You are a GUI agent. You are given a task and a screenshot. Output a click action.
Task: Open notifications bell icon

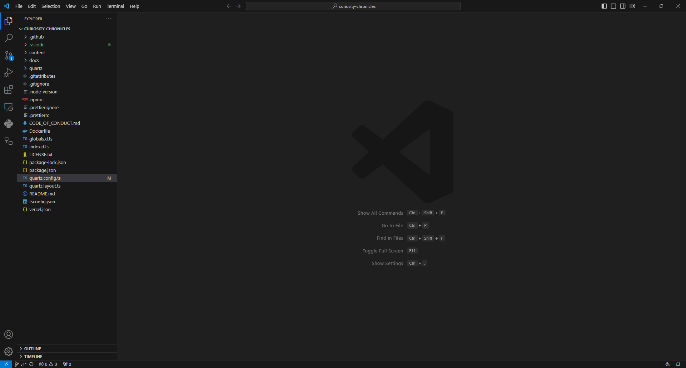tap(678, 364)
